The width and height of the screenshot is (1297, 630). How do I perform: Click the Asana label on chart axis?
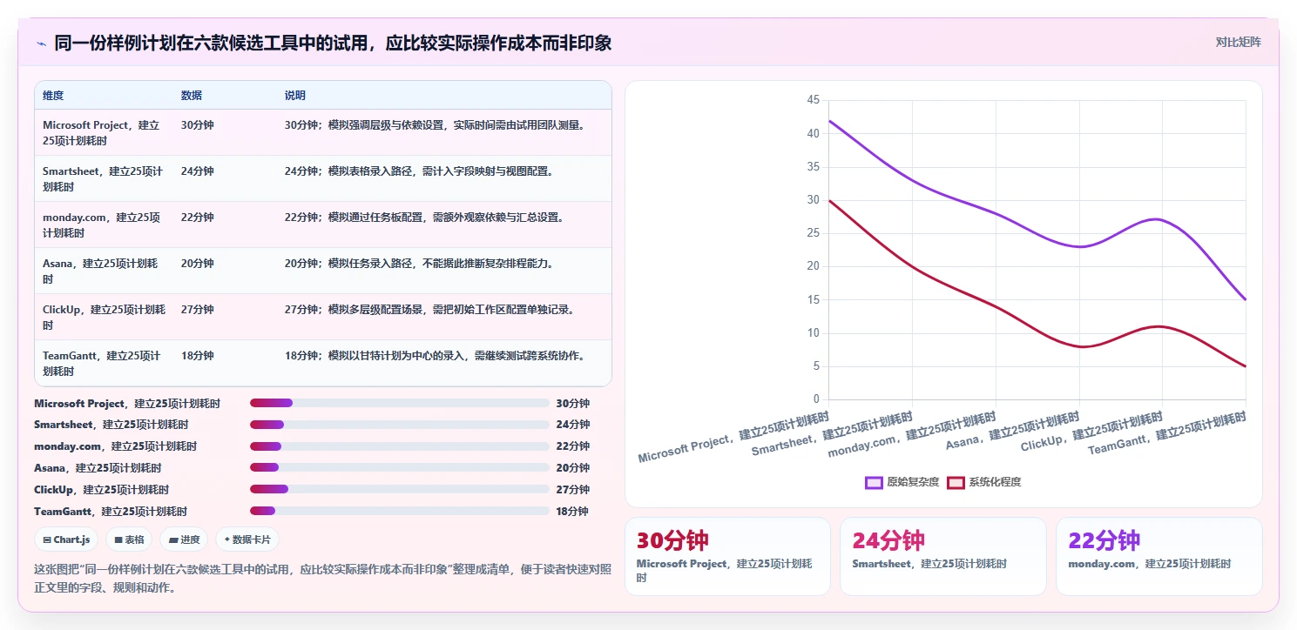point(1012,432)
